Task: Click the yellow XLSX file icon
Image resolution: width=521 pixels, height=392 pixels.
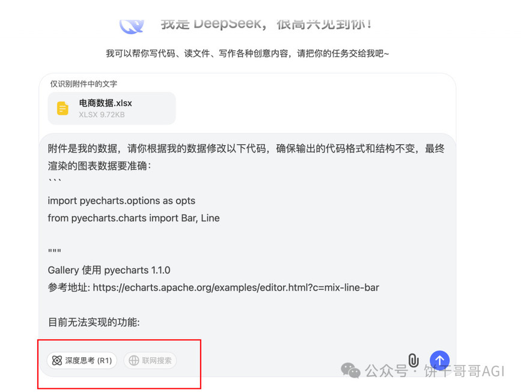Action: coord(62,108)
